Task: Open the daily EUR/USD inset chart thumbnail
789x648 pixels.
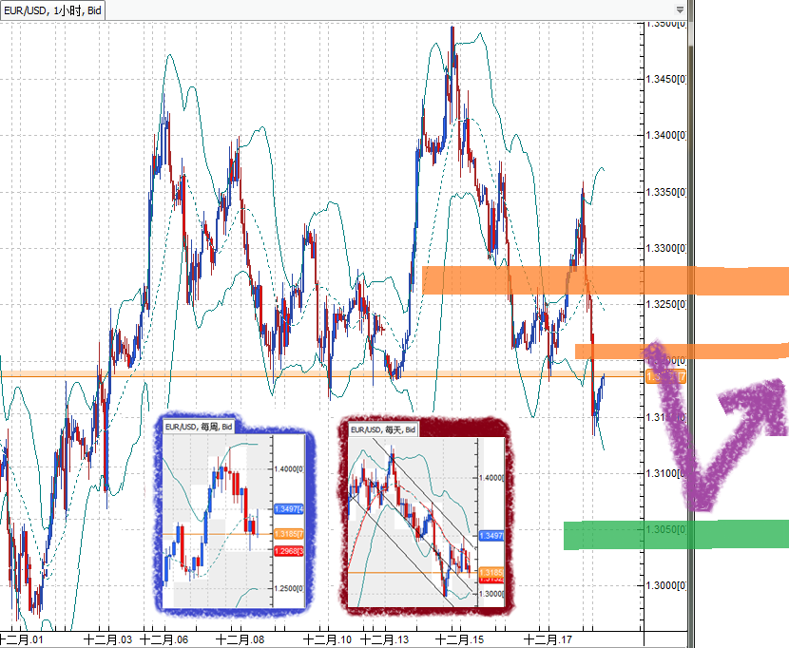Action: [x=427, y=514]
